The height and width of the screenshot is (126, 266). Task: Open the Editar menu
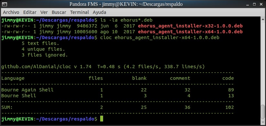click(30, 12)
